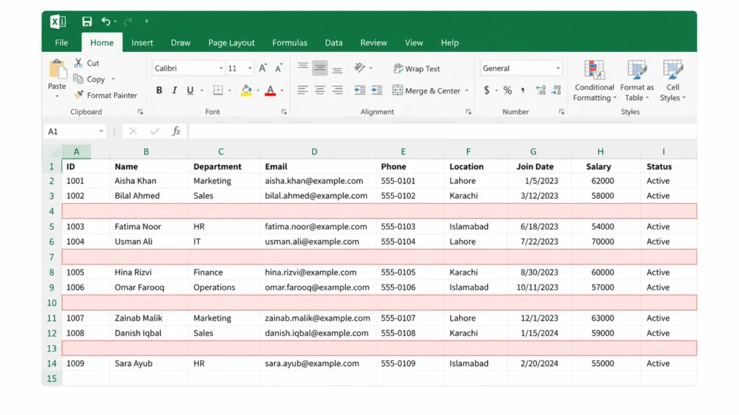Open the Name Box dropdown arrow
This screenshot has height=415, width=739.
coord(101,131)
